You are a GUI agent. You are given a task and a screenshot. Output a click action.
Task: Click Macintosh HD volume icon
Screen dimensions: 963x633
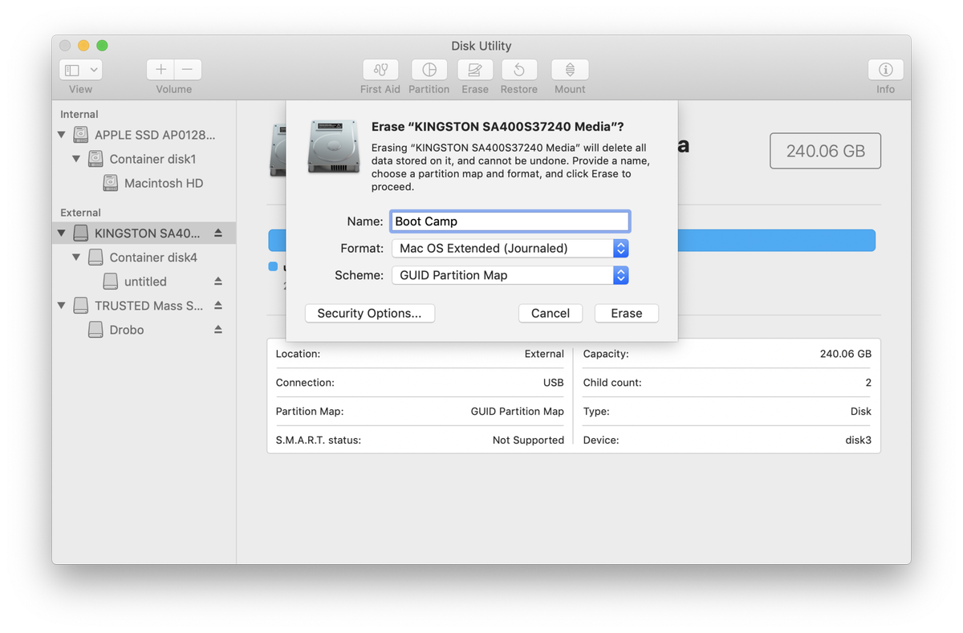111,183
